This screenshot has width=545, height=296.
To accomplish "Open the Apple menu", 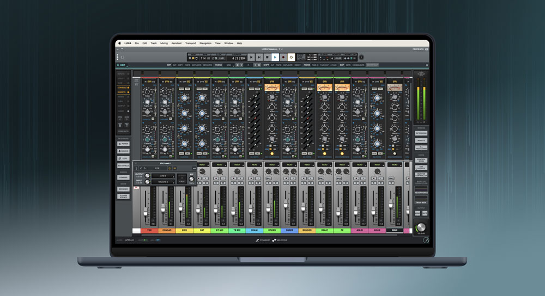I will pos(120,43).
